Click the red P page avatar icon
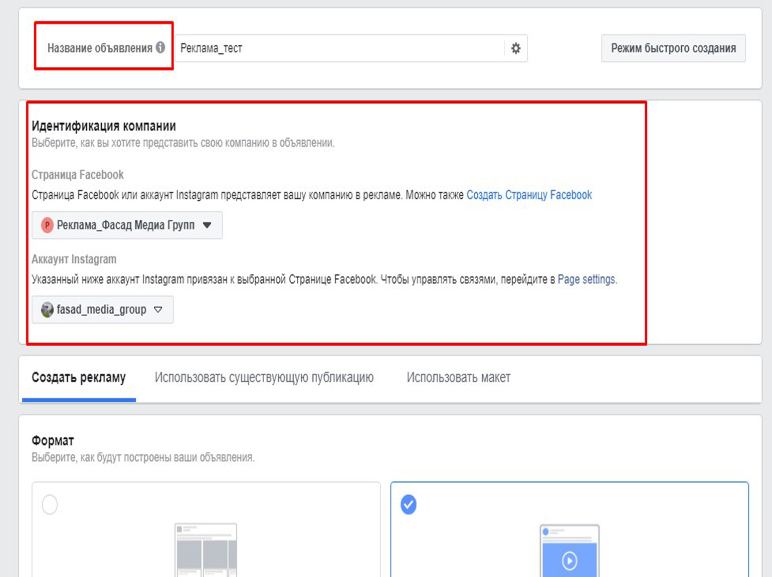 coord(47,225)
